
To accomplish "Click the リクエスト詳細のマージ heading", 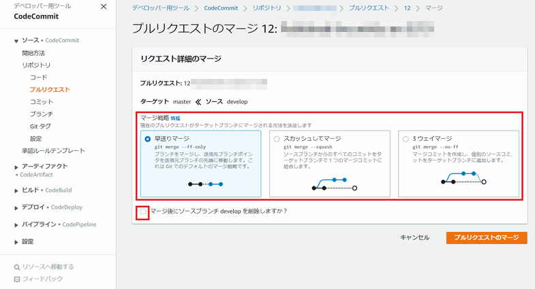I will 181,59.
